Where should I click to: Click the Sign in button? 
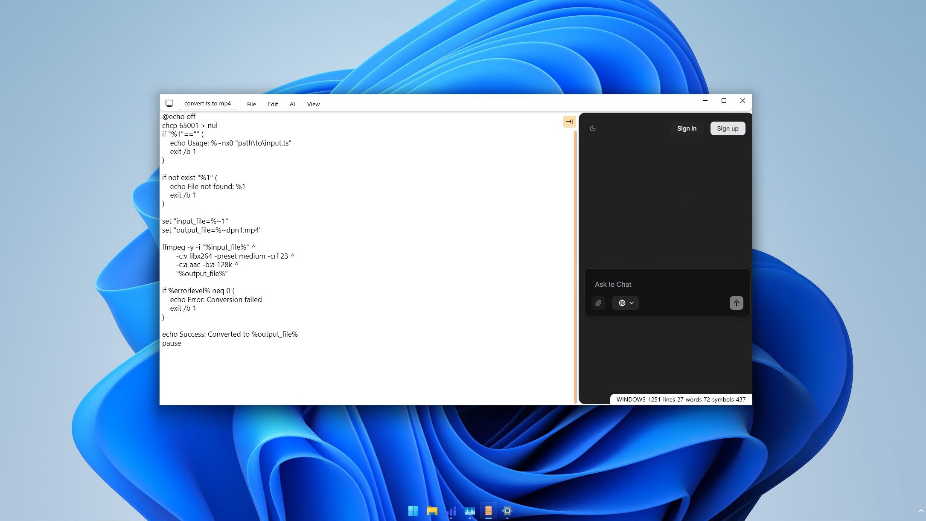[687, 128]
